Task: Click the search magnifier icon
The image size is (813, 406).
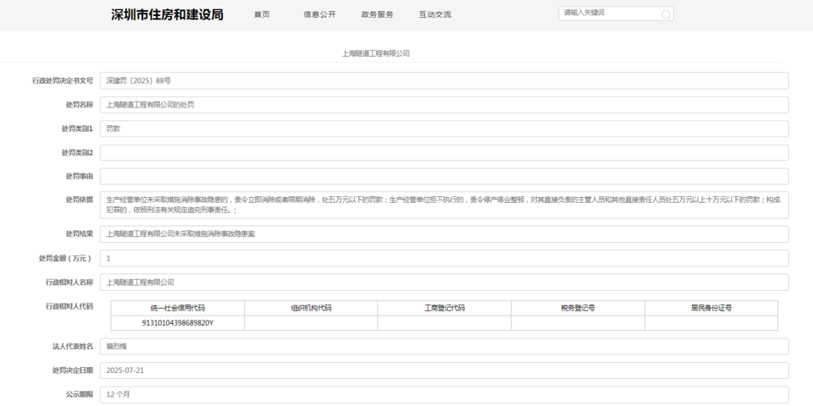Action: click(666, 14)
